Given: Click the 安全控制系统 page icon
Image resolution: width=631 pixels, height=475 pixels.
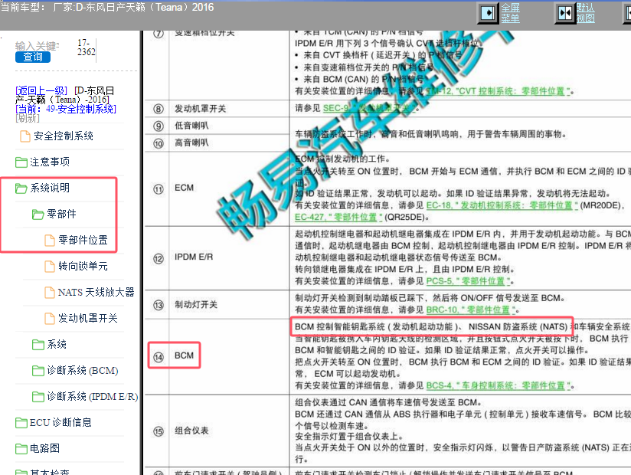Looking at the screenshot, I should click(25, 136).
